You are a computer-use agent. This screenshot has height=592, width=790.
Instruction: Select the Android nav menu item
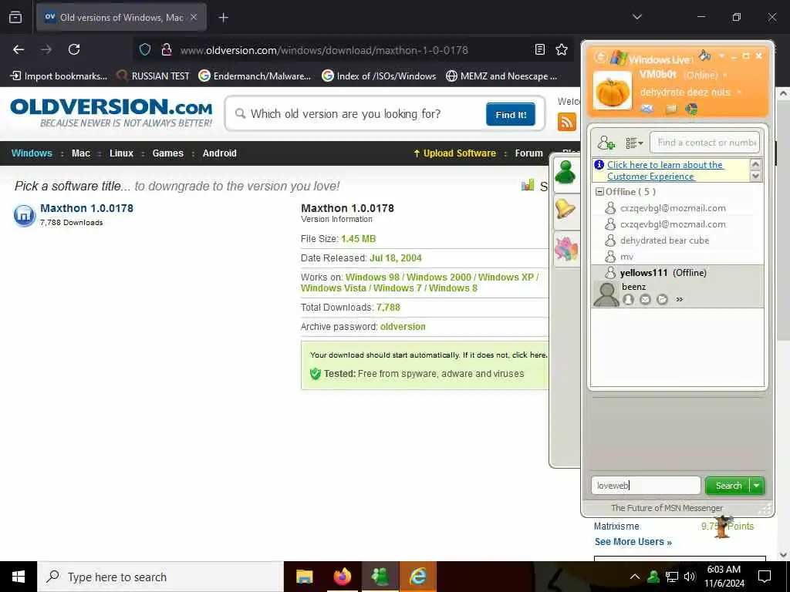click(x=219, y=153)
